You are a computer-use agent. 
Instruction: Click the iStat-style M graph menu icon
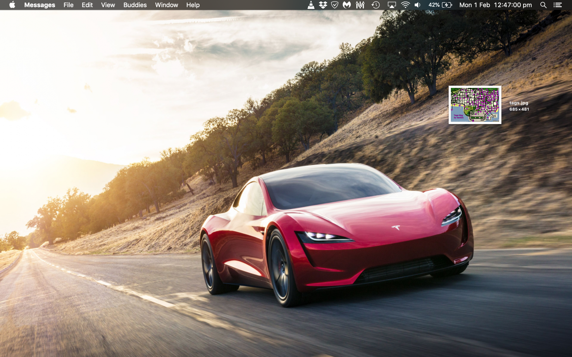pos(360,5)
